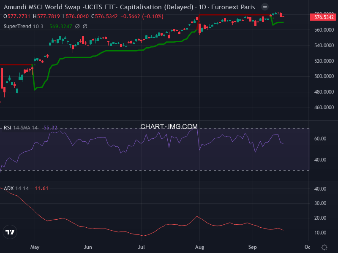Click the Jul label on time axis
Viewport: 338px width, 253px height.
tap(142, 247)
